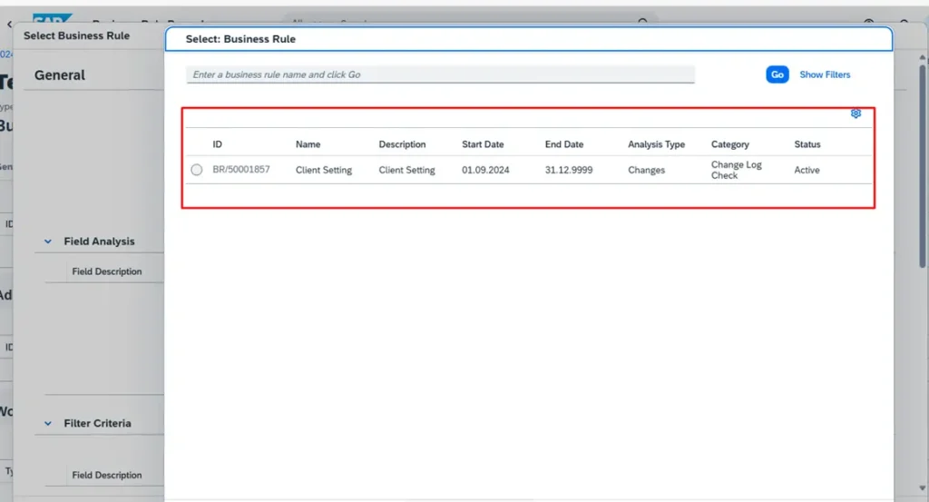The image size is (929, 502).
Task: Click the Description column header
Action: tap(402, 144)
